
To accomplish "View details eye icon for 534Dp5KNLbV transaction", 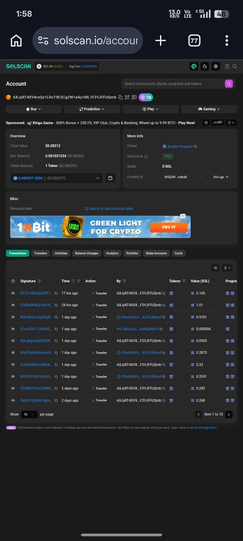I will pyautogui.click(x=13, y=305).
